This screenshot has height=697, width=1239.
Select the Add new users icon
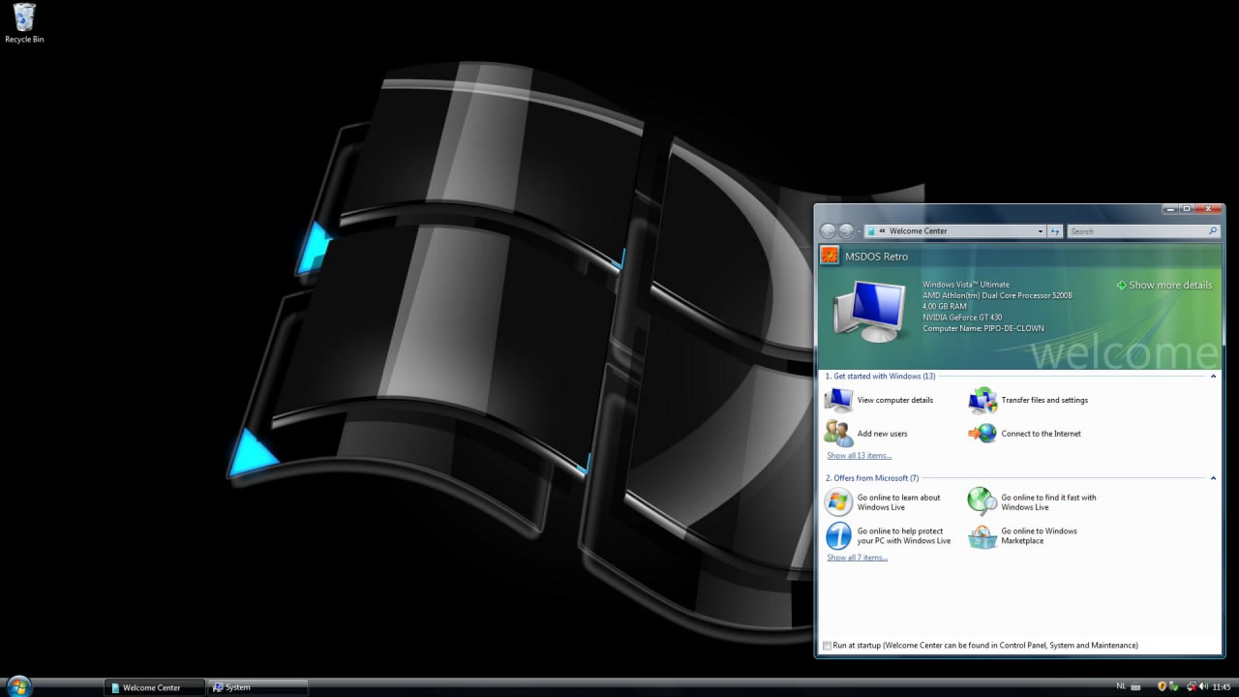[x=838, y=434]
